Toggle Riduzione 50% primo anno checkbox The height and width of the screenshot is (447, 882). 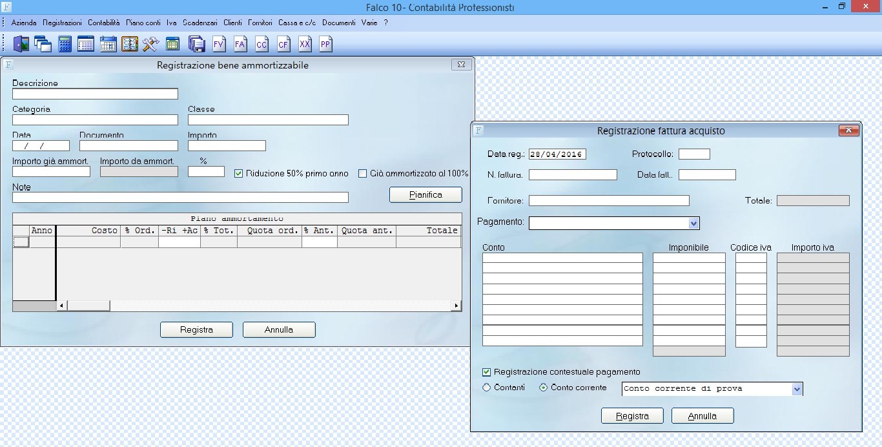click(238, 174)
